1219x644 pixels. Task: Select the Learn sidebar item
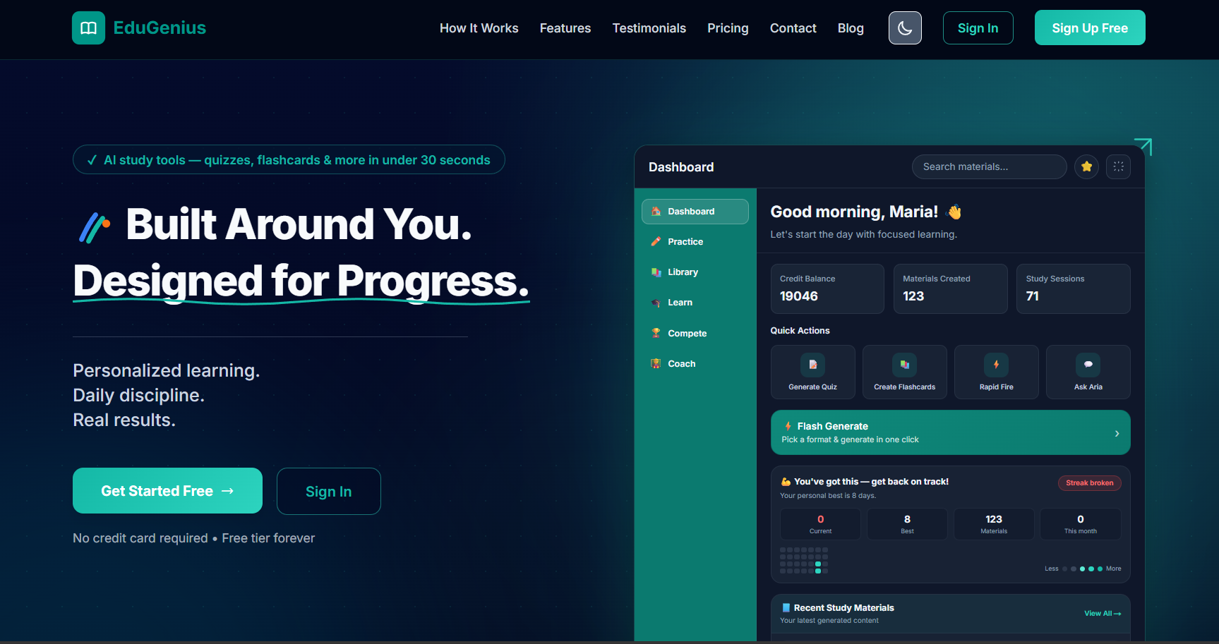point(695,303)
